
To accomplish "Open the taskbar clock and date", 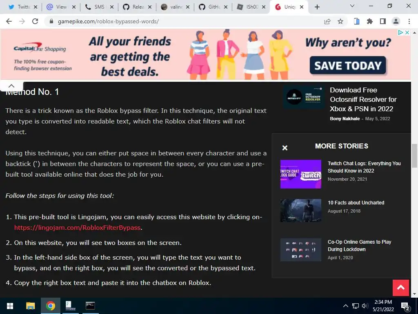I will (383, 306).
